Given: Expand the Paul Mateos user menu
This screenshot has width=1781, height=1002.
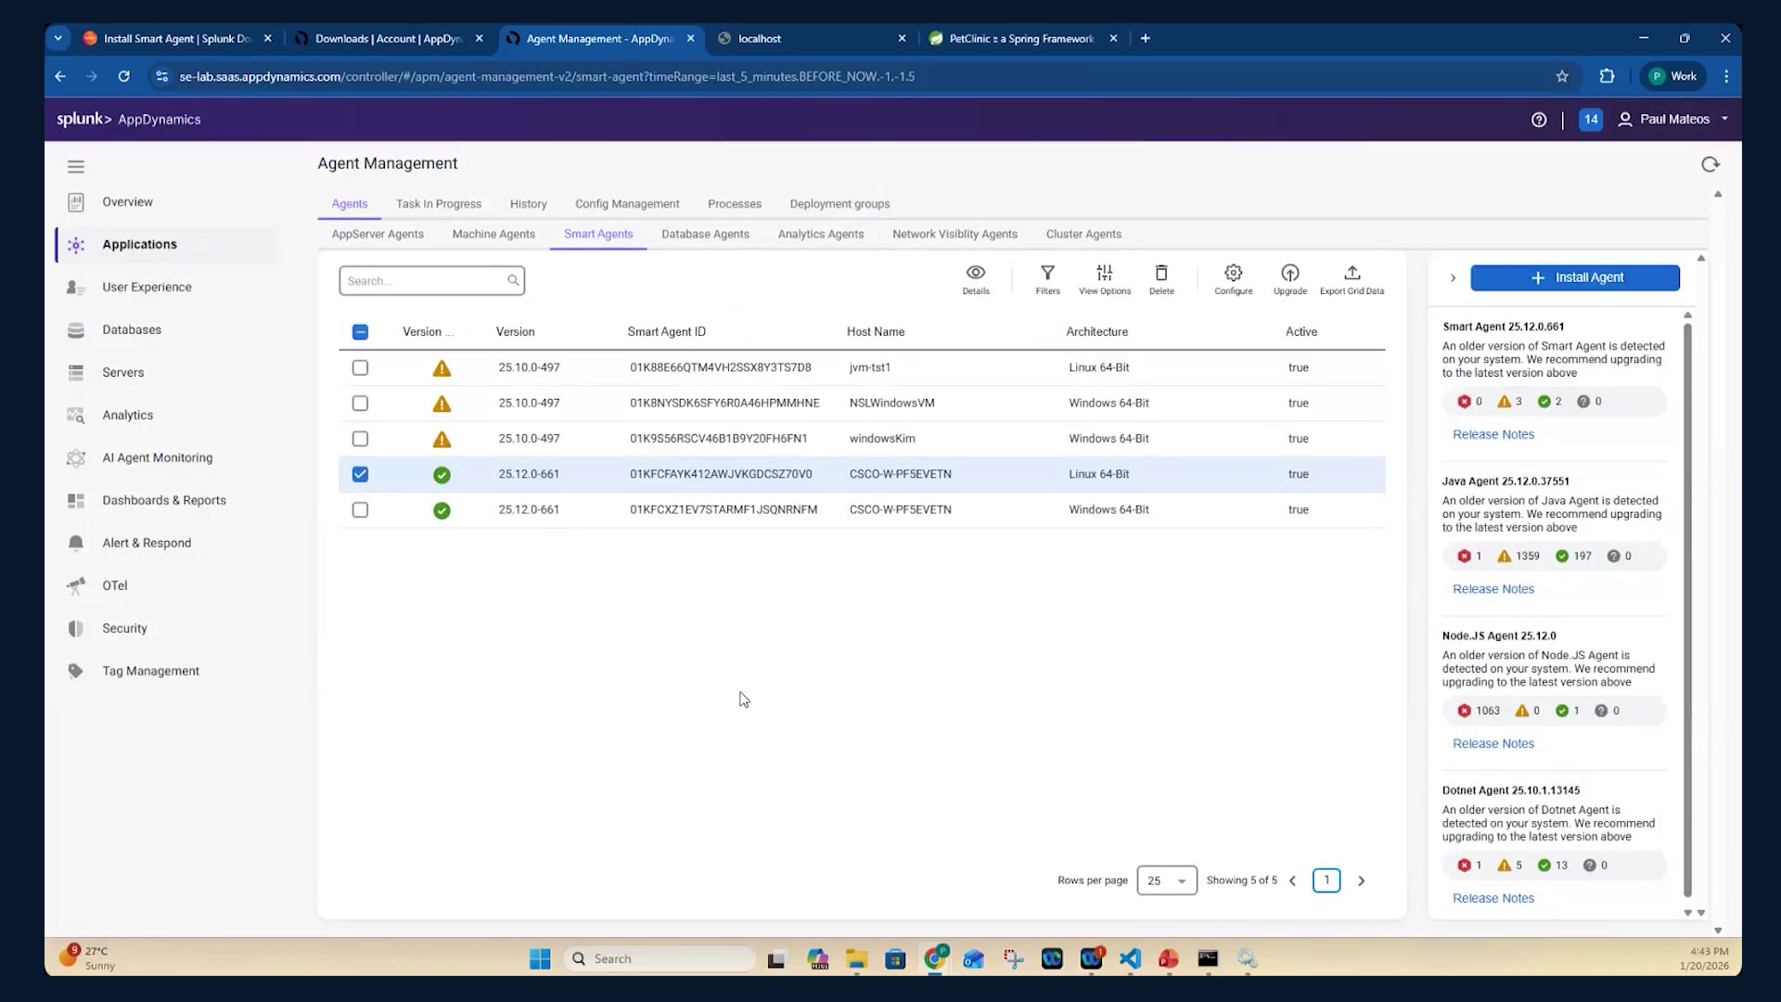Looking at the screenshot, I should point(1673,119).
